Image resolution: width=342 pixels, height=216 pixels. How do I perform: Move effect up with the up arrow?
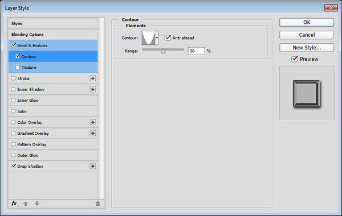point(26,203)
